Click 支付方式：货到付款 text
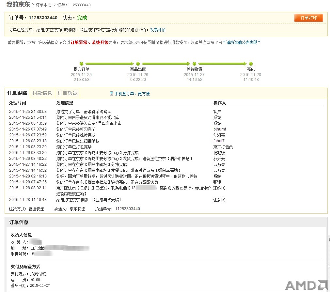330x292 pixels. 28,274
